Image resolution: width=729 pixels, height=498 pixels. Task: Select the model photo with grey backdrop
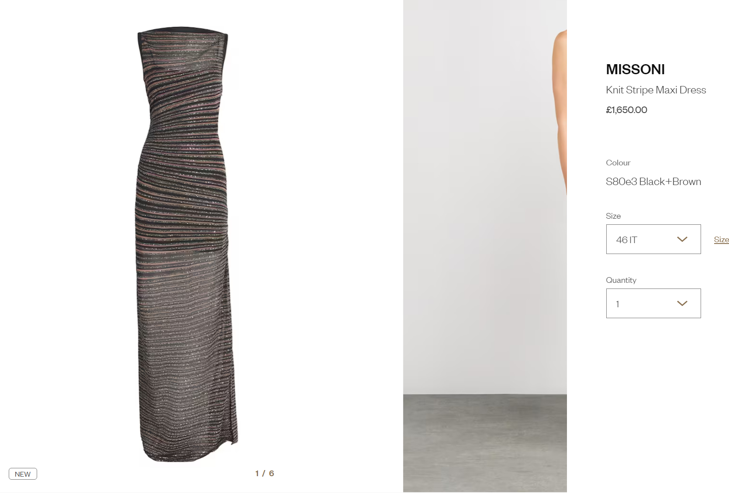[485, 246]
